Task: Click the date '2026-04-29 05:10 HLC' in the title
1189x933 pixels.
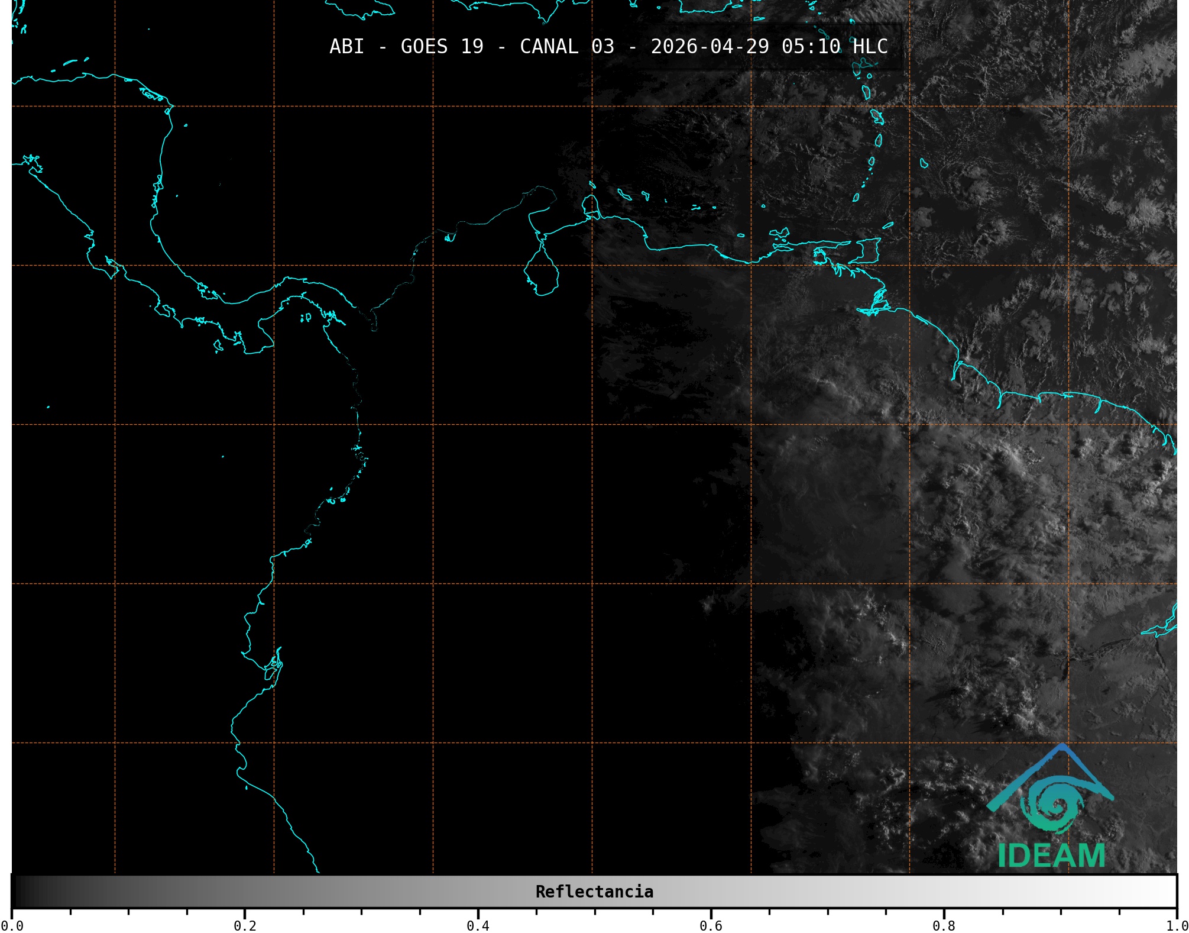Action: click(769, 47)
